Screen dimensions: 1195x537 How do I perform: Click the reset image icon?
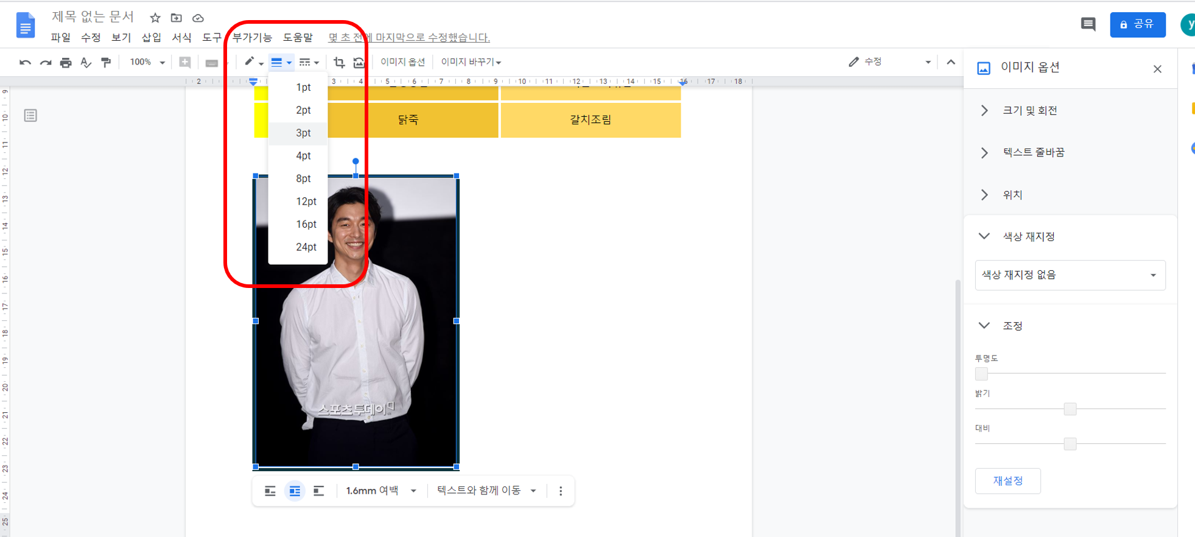click(x=359, y=62)
